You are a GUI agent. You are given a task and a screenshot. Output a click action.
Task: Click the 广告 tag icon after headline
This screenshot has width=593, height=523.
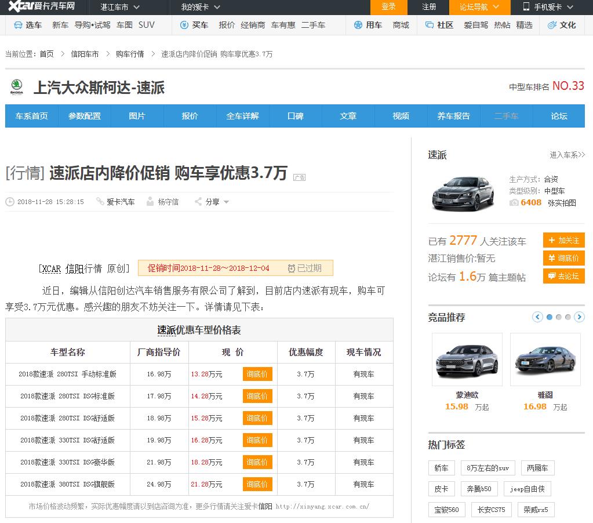point(300,177)
